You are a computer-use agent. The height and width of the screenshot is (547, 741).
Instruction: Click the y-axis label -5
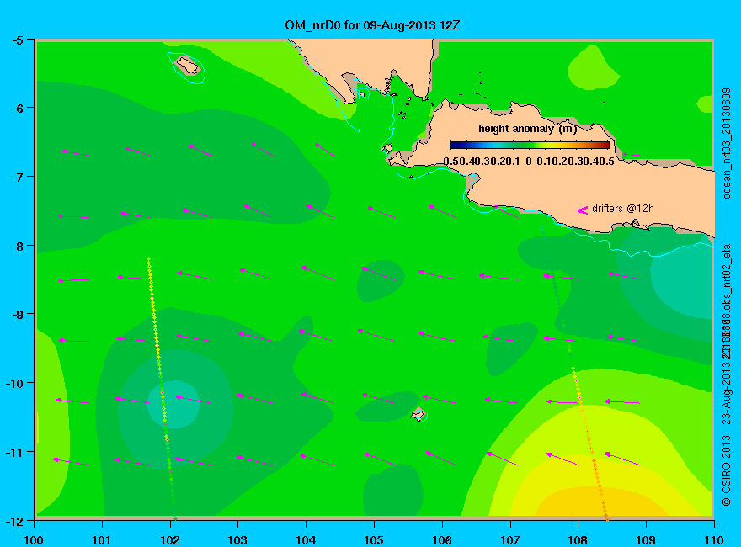coord(17,40)
